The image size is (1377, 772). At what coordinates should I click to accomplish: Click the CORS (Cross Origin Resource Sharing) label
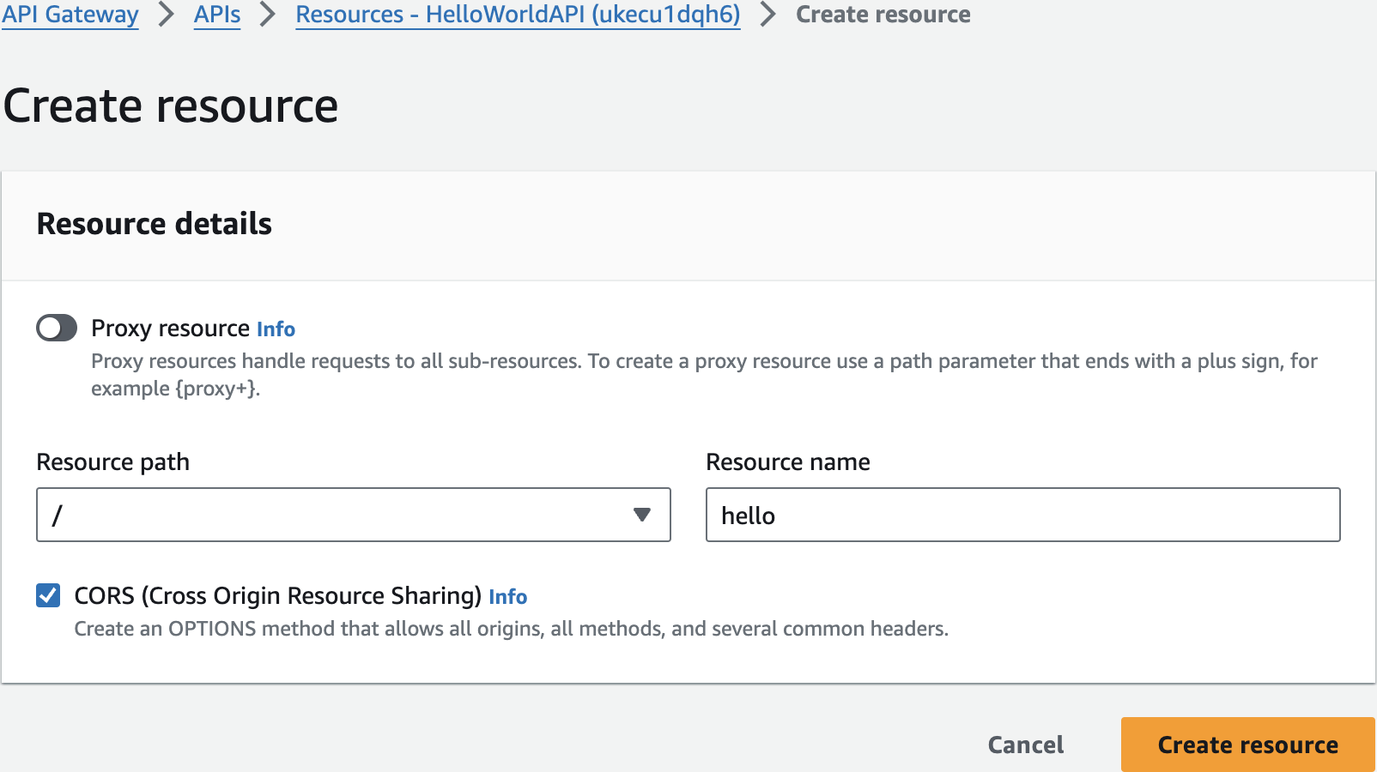[277, 596]
